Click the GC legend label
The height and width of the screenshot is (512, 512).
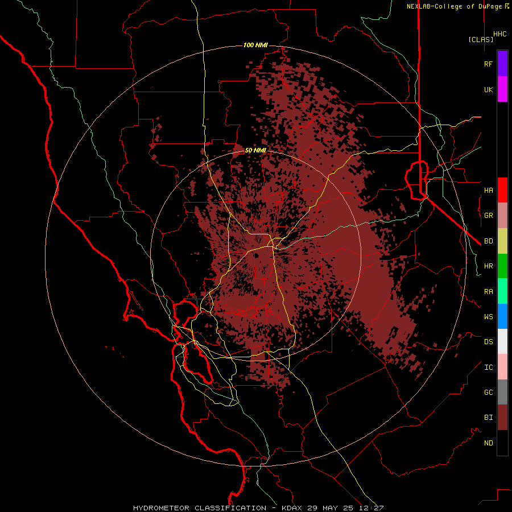(488, 393)
